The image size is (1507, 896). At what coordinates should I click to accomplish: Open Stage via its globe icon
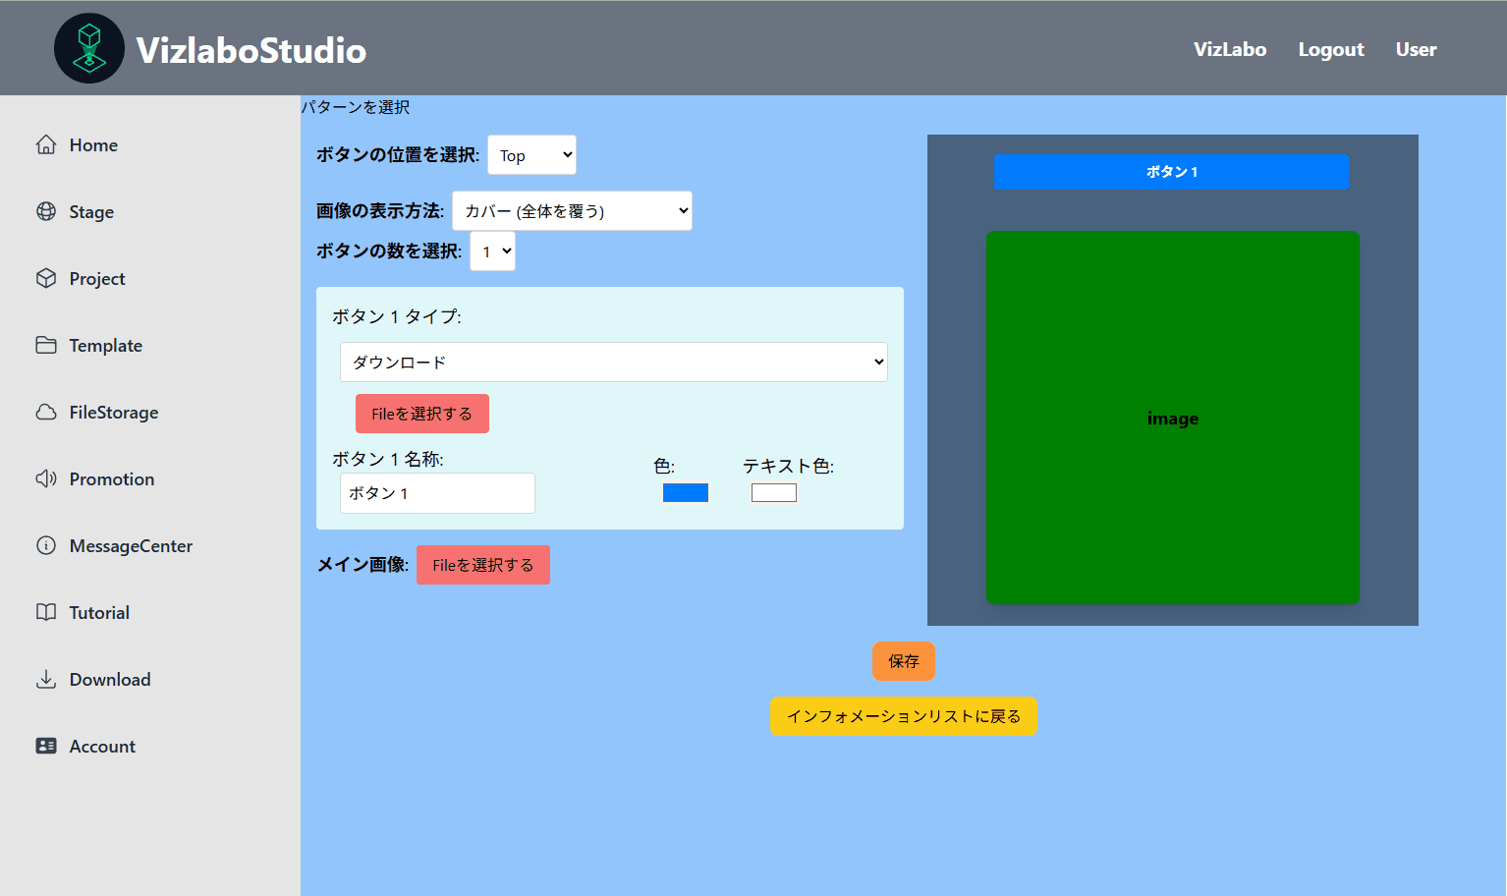point(46,212)
